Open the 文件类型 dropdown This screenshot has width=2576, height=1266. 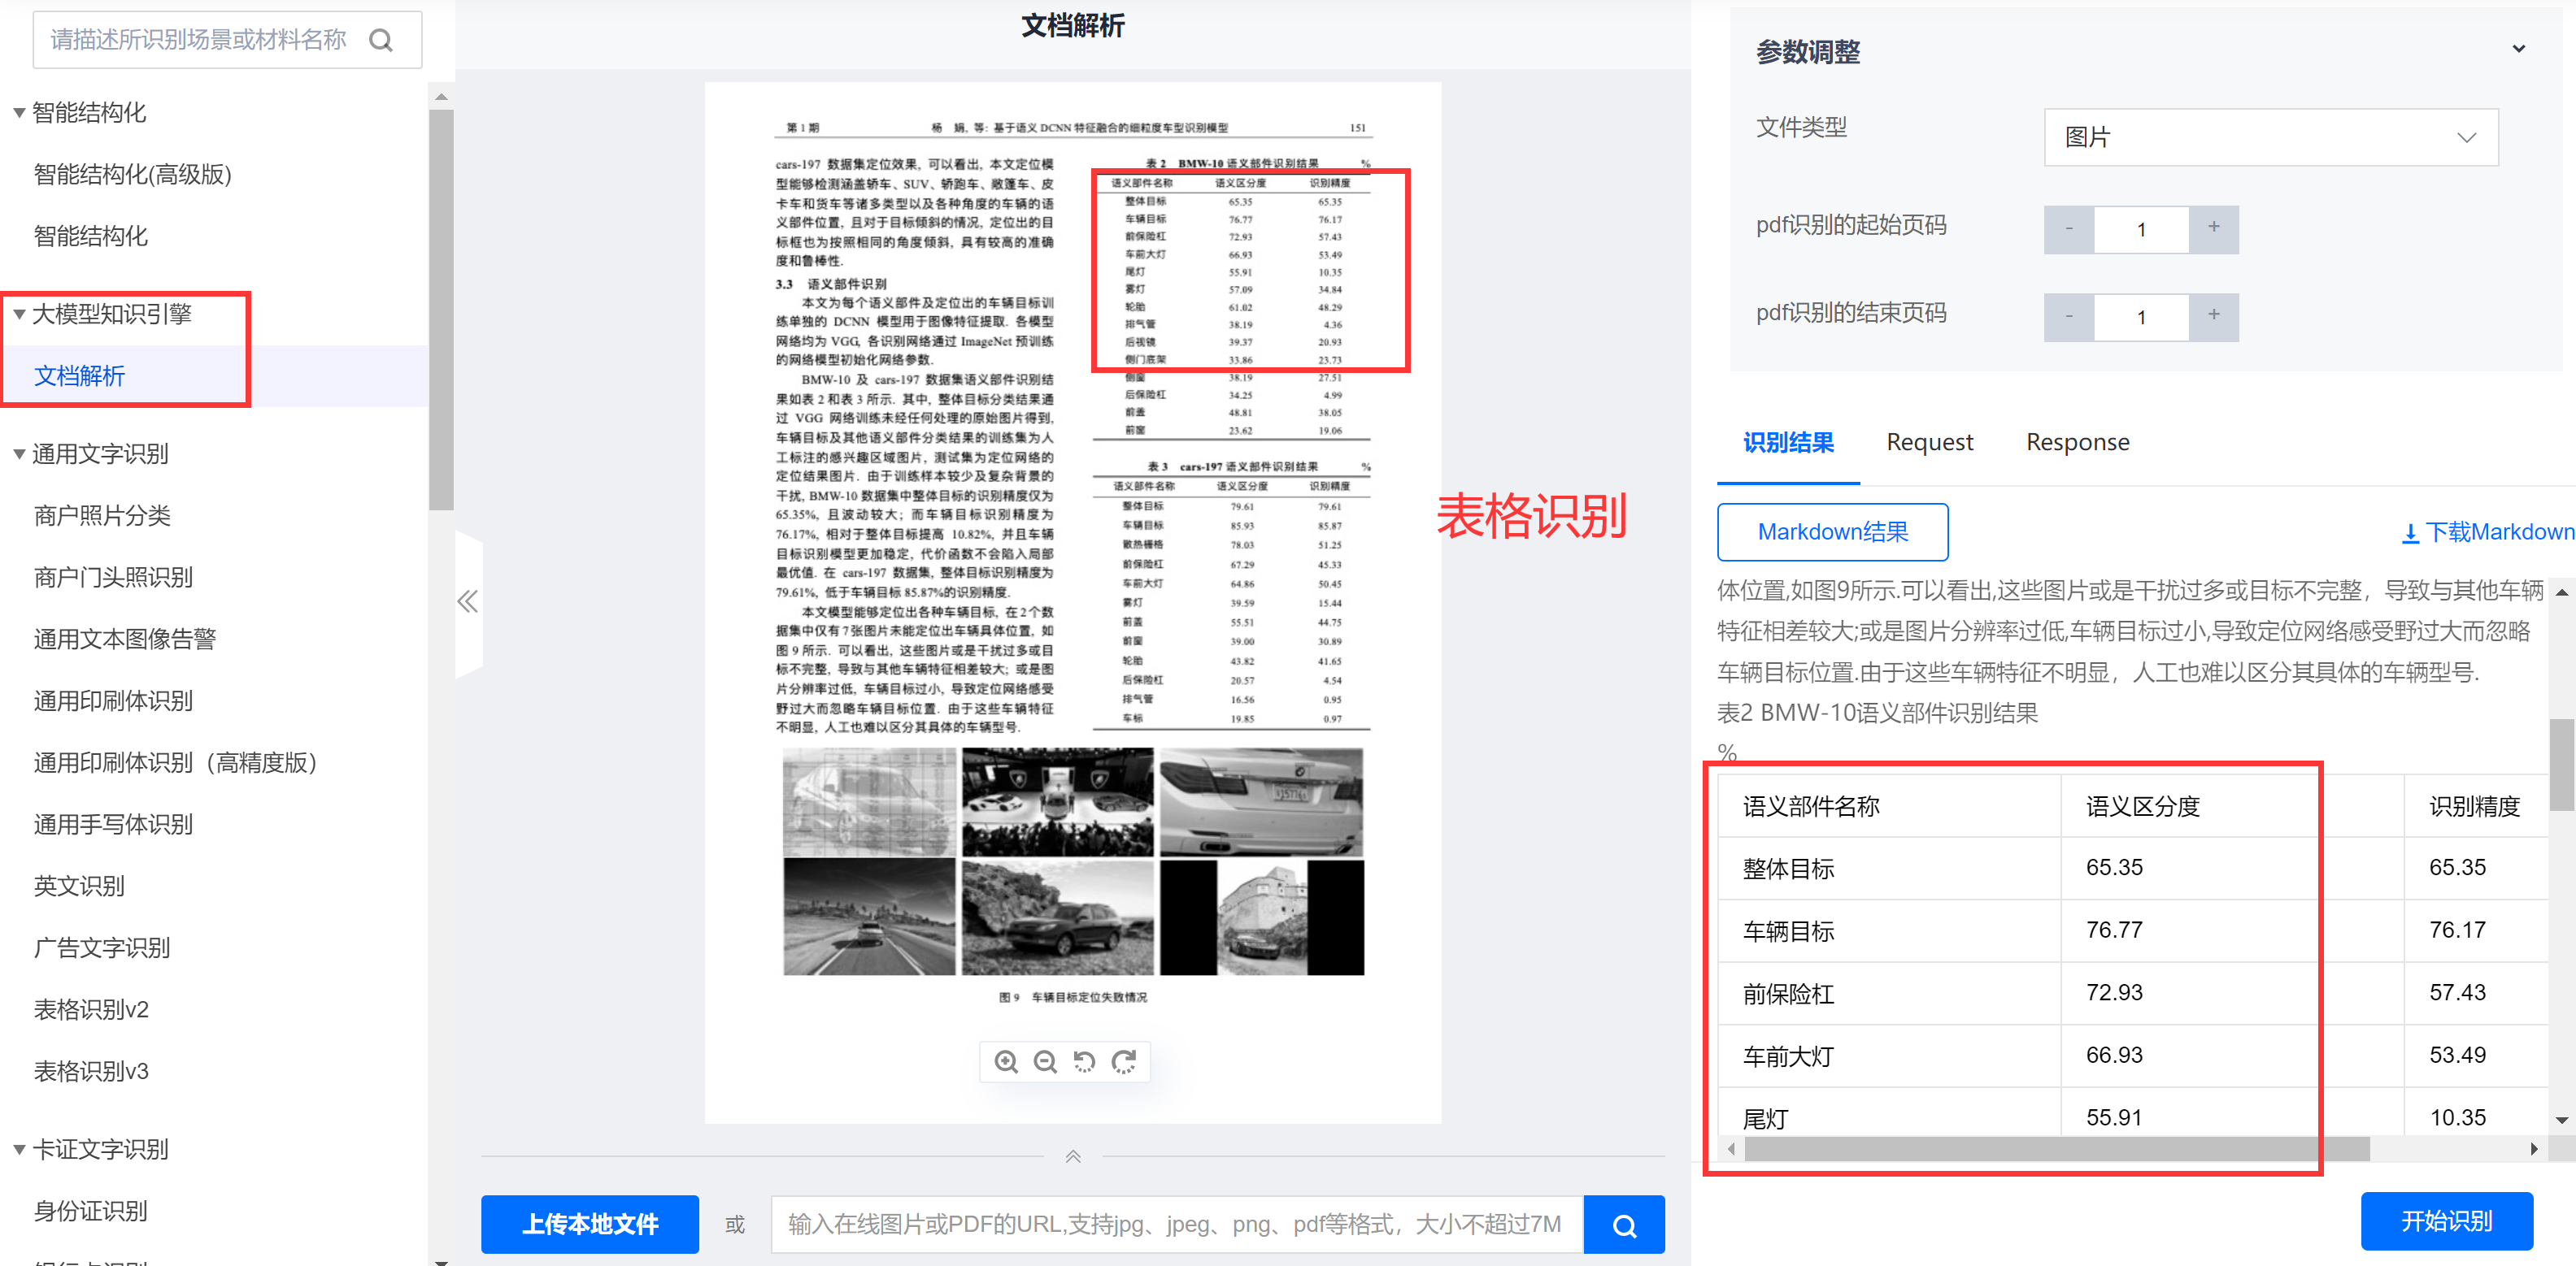click(x=2270, y=138)
